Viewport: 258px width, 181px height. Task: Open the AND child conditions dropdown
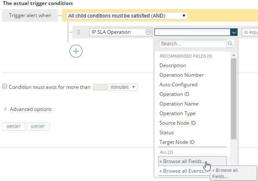(x=127, y=16)
